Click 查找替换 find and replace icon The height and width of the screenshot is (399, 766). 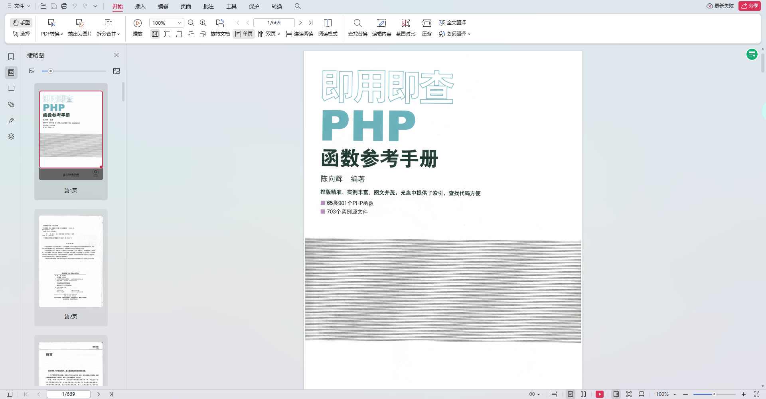click(358, 28)
